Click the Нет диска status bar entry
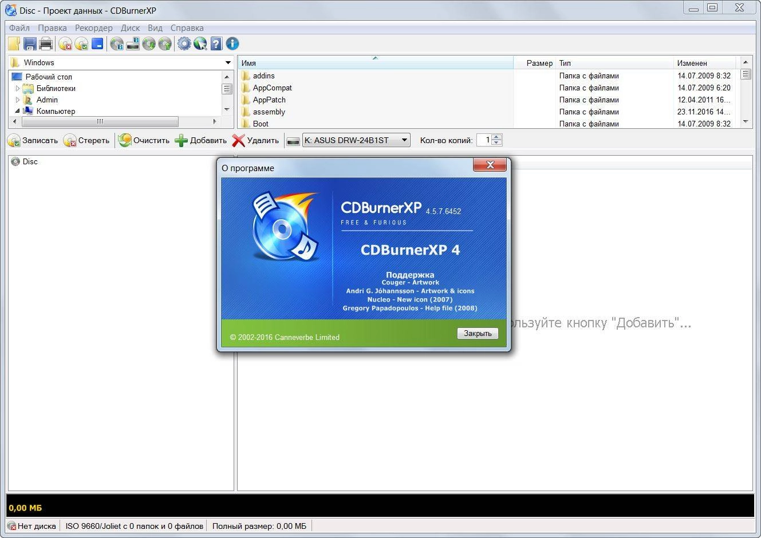Viewport: 761px width, 538px height. [x=31, y=526]
